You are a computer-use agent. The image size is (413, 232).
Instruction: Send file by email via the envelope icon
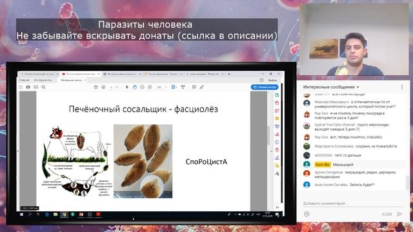click(36, 87)
